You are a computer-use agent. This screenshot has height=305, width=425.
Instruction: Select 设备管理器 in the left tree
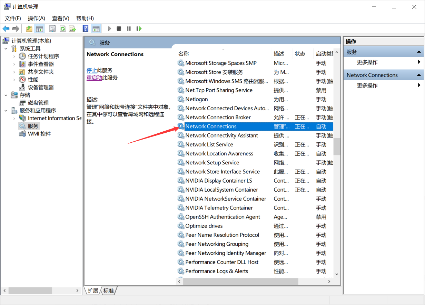(41, 87)
